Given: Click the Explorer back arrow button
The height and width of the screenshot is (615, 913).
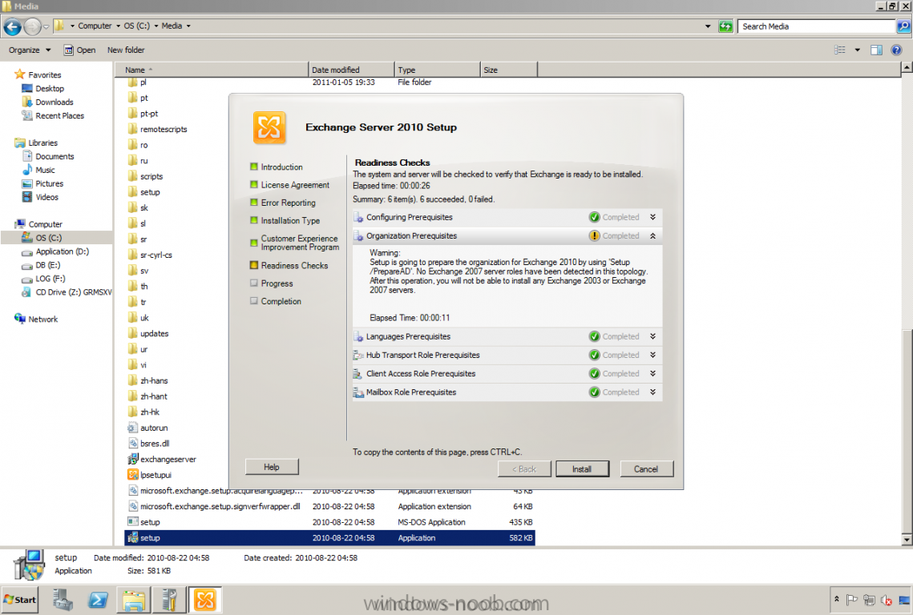Looking at the screenshot, I should point(12,26).
